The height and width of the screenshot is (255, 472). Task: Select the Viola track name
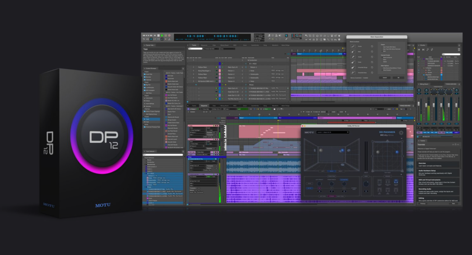coord(252,71)
